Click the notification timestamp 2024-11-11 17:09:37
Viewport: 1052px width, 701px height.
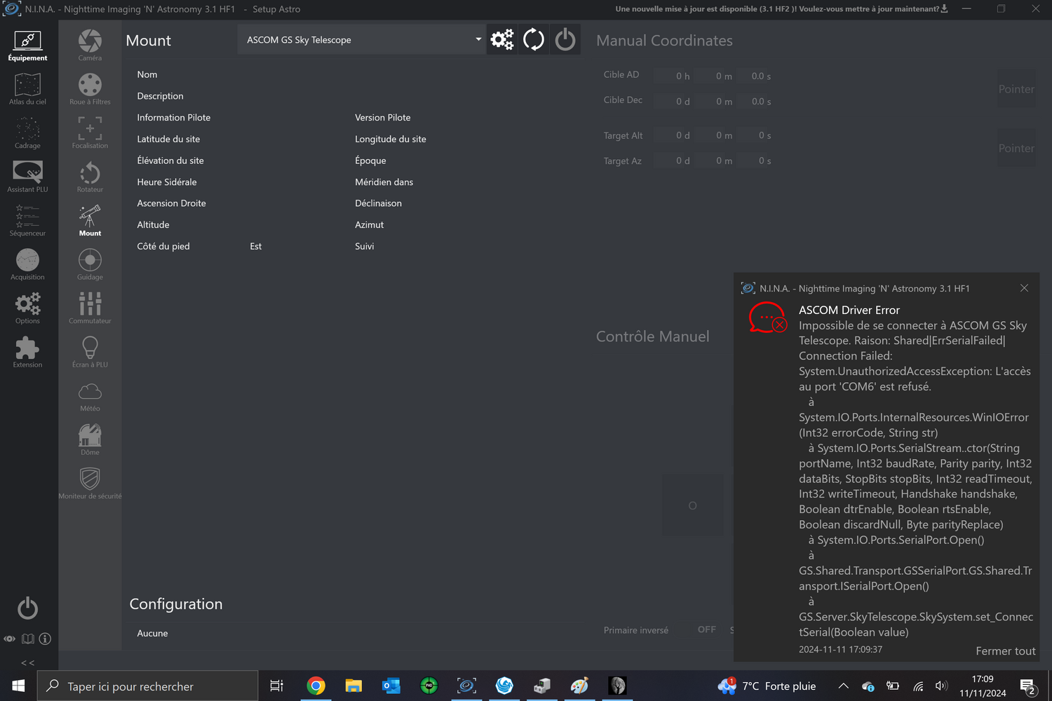[840, 649]
